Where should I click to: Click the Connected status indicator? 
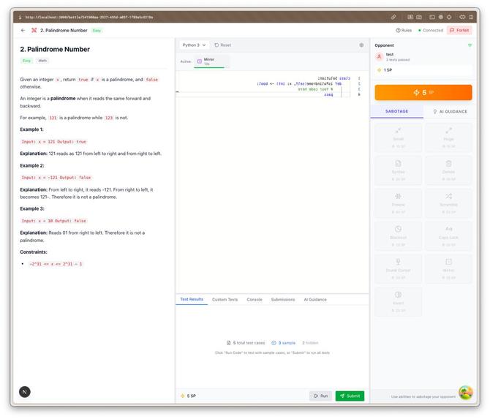(x=431, y=30)
